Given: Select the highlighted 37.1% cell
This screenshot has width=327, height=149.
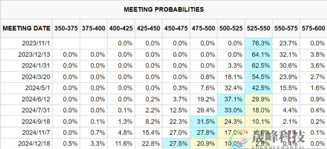Looking at the screenshot, I should [231, 99].
